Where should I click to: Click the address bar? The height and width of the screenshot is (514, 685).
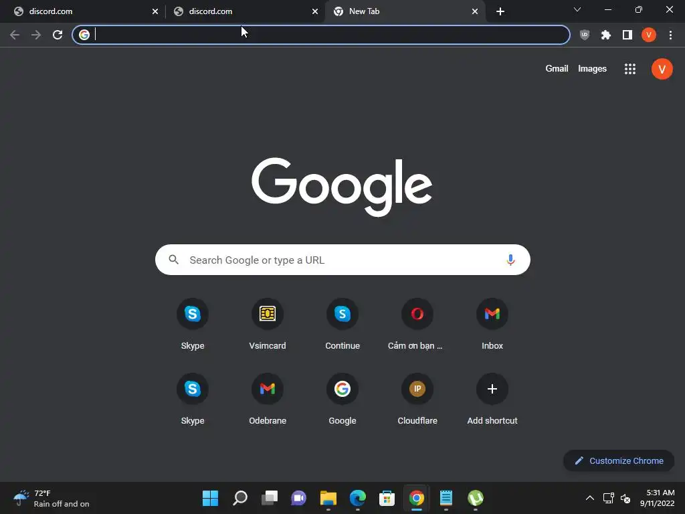[x=321, y=35]
